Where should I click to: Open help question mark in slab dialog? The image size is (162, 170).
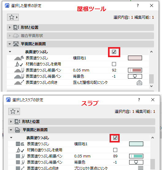[139, 100]
